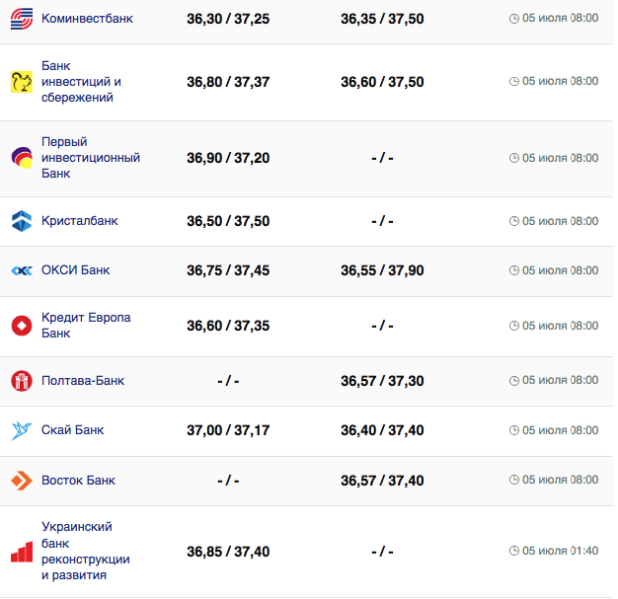Screen dimensions: 618x599
Task: Click the Украинский банк реконструкции logo
Action: coord(22,552)
